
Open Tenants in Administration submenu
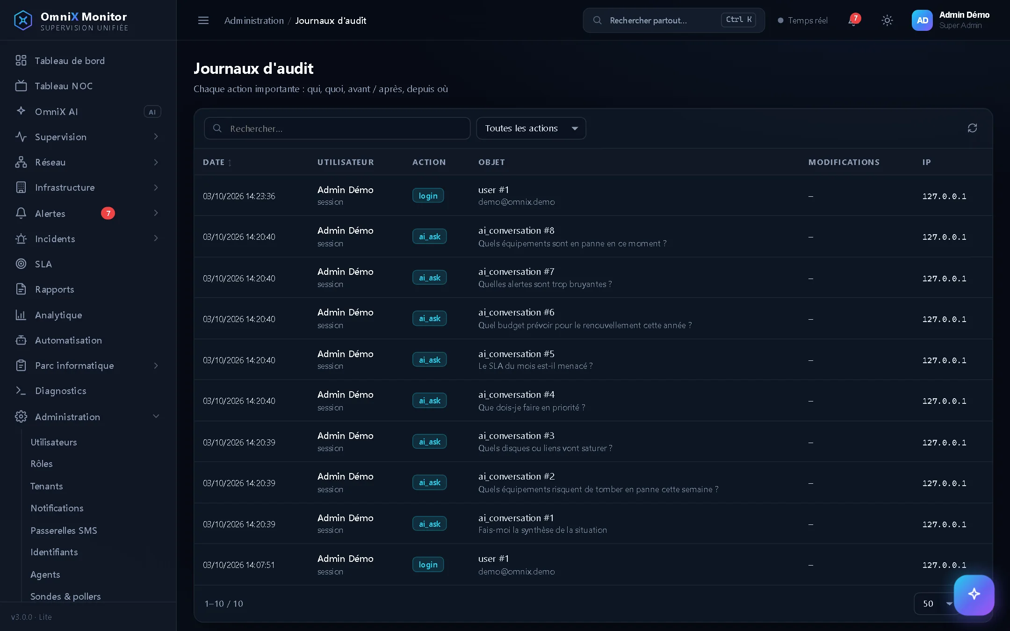46,486
